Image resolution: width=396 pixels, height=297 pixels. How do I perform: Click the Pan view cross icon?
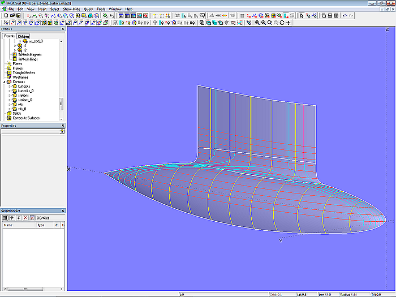tap(289, 23)
